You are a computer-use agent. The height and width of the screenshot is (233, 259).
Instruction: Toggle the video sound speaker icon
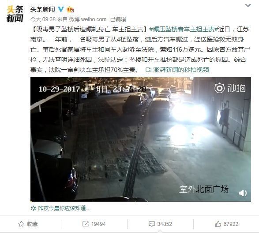[243, 193]
